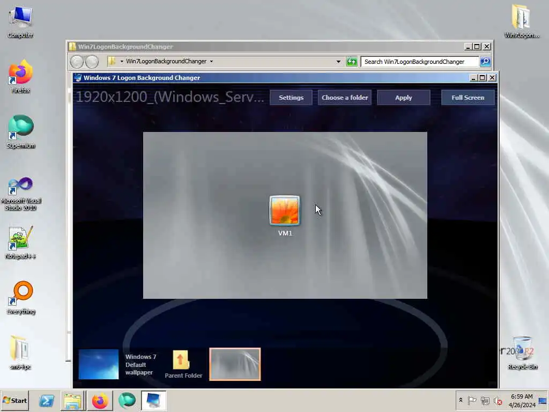Viewport: 549px width, 412px height.
Task: Switch preview to Full Screen
Action: 468,98
